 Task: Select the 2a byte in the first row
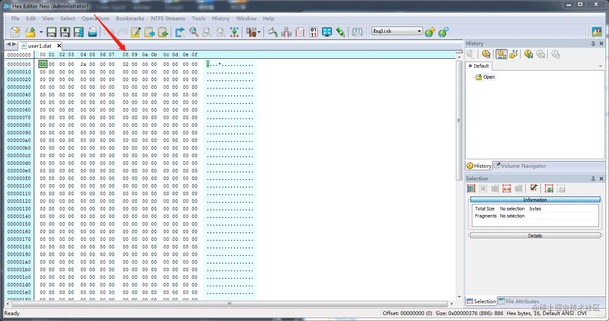pos(83,64)
